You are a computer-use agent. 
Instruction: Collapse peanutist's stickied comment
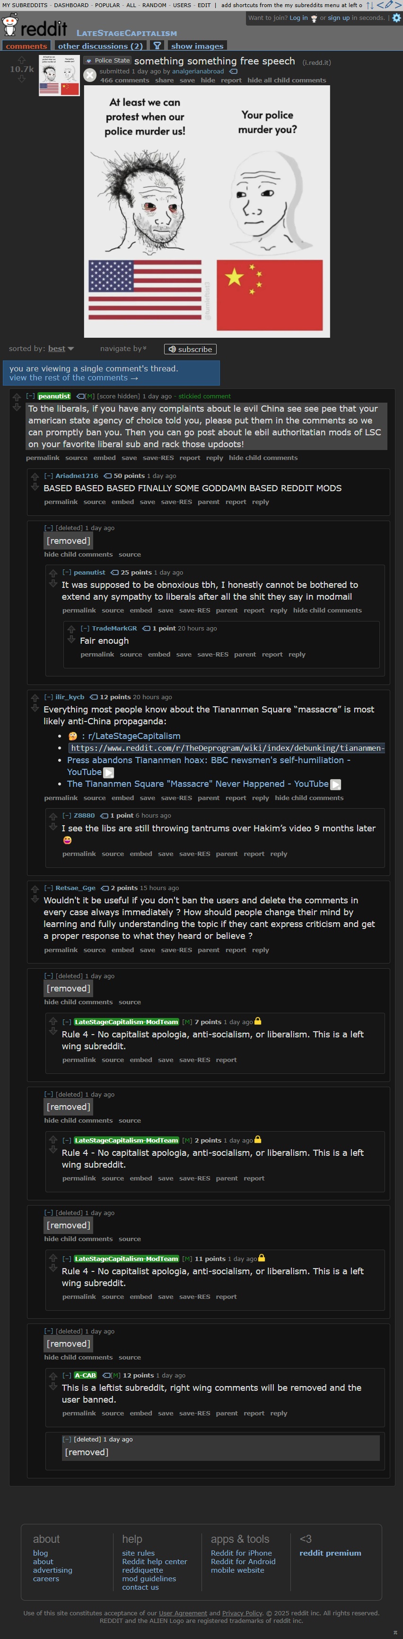[x=31, y=396]
